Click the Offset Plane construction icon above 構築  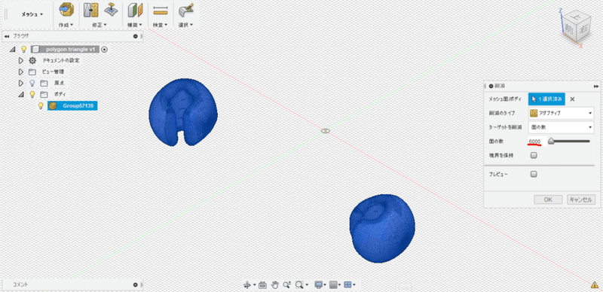coord(135,11)
